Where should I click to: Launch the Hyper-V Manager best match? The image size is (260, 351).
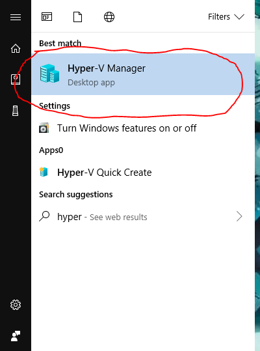pyautogui.click(x=143, y=74)
